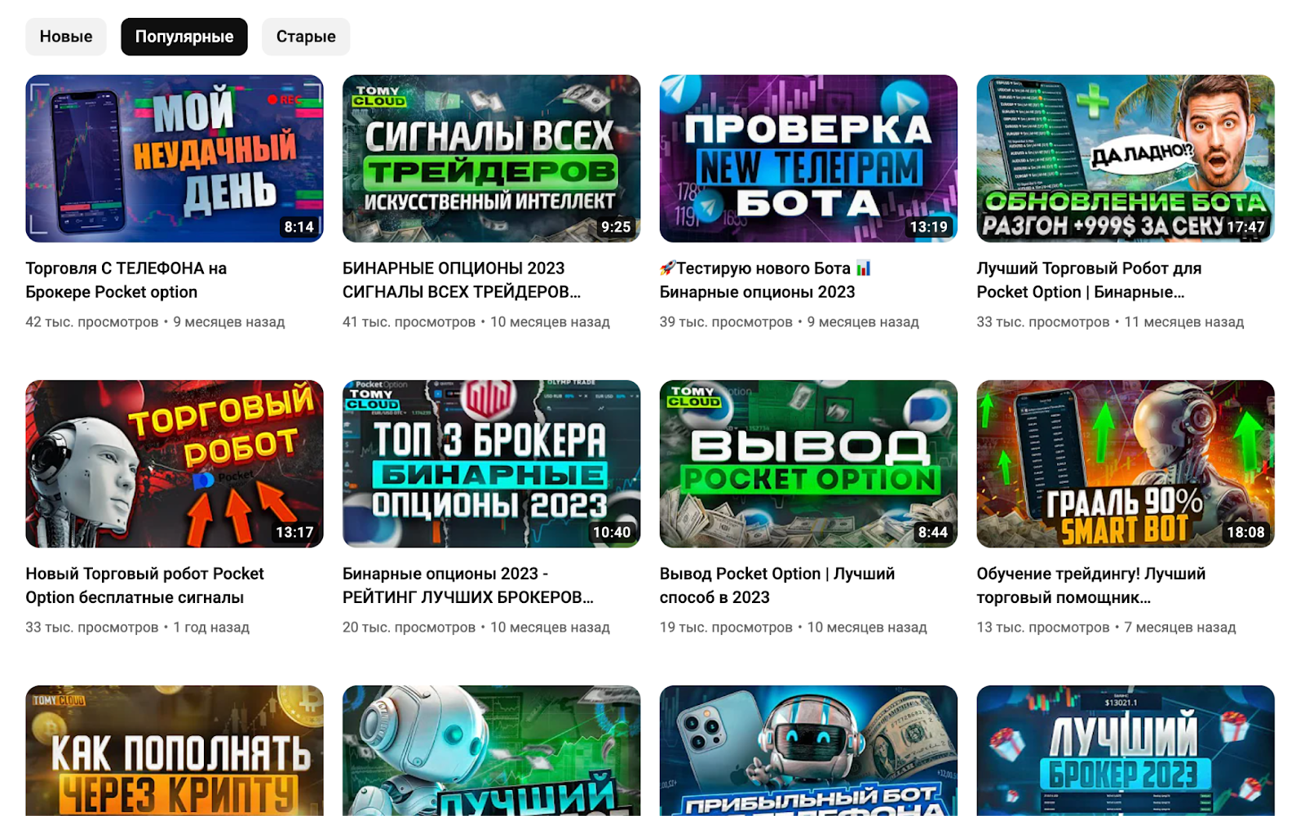Click the text 33 тыс. просмотров • 1 год назад

137,628
